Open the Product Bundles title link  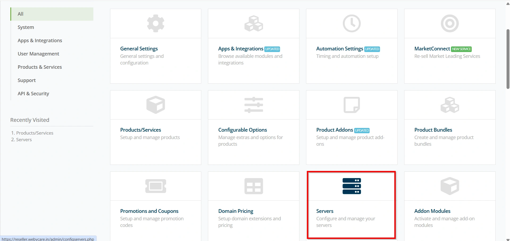pos(433,130)
